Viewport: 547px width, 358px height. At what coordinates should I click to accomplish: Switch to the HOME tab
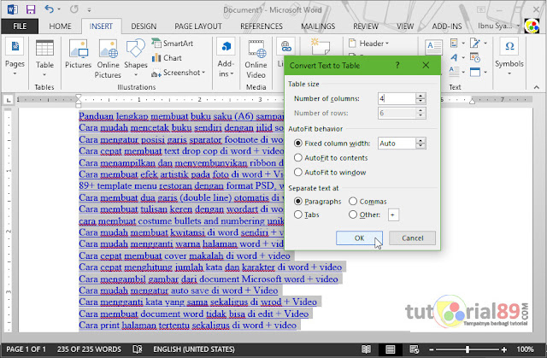pos(60,26)
